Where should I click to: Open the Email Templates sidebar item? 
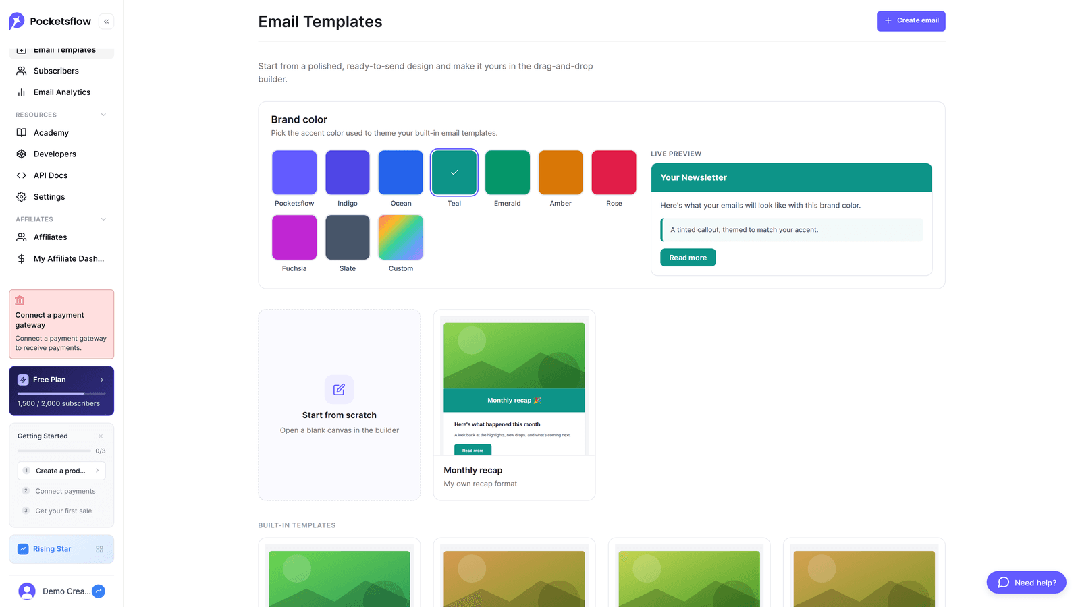click(61, 51)
